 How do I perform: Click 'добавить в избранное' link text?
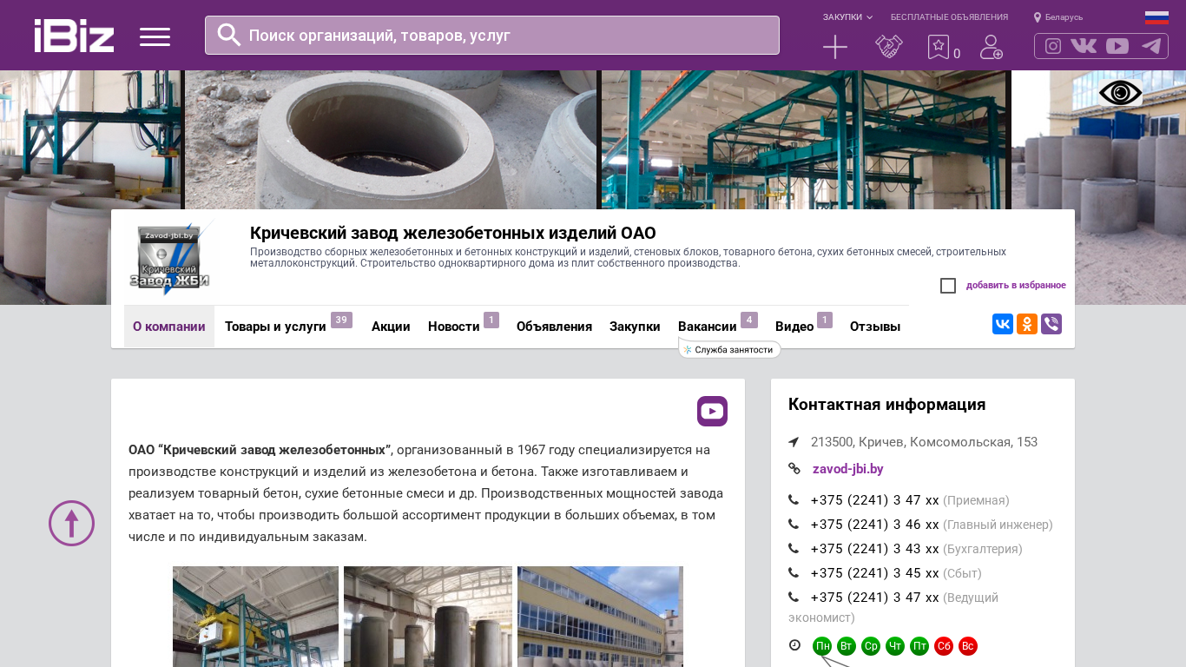(1016, 286)
